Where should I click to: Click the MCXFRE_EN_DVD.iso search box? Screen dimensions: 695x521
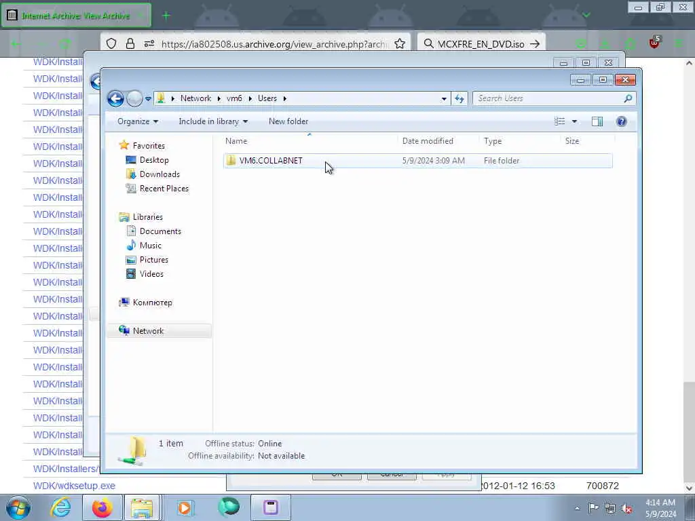pyautogui.click(x=481, y=44)
